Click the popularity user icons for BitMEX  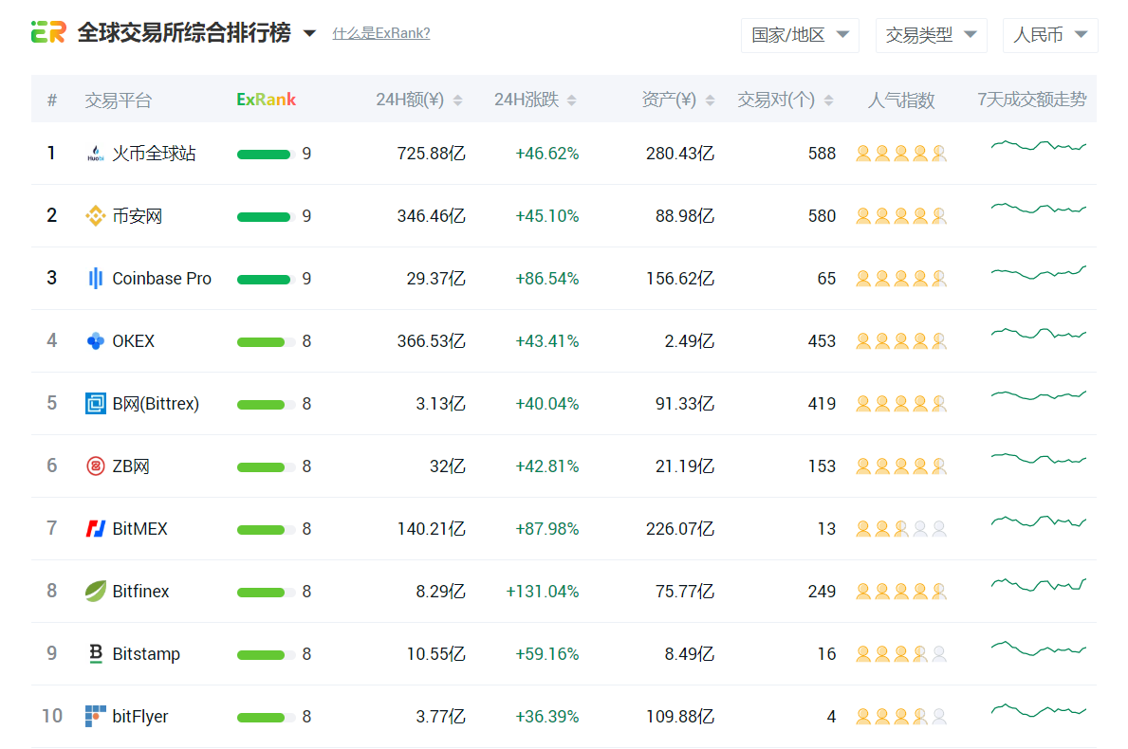coord(900,528)
